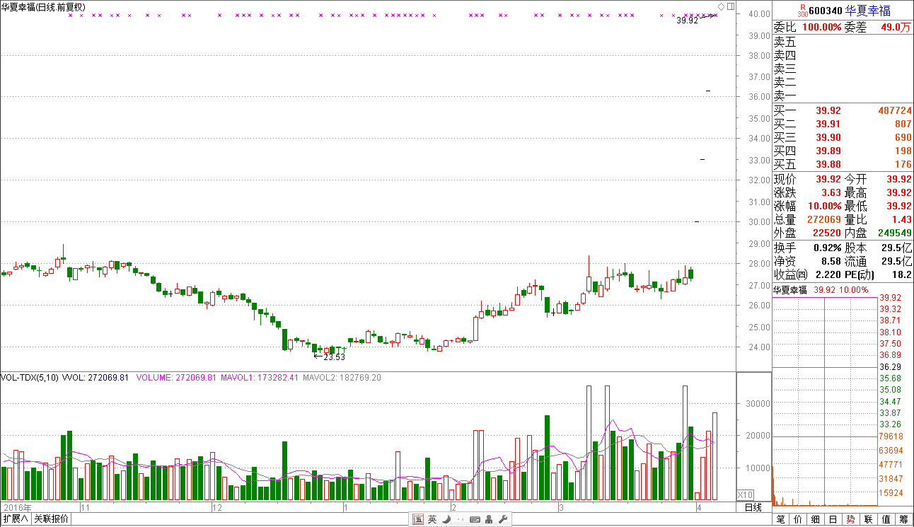Expand the 扩展 panel at bottom left
This screenshot has height=527, width=914.
tap(15, 519)
